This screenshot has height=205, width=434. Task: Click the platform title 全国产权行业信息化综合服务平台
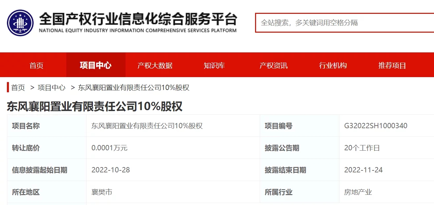point(138,19)
